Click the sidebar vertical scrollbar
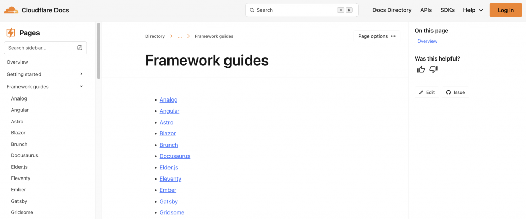 pyautogui.click(x=98, y=50)
